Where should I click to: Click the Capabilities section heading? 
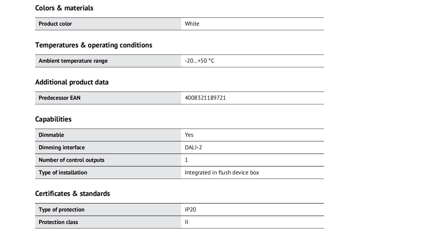53,119
